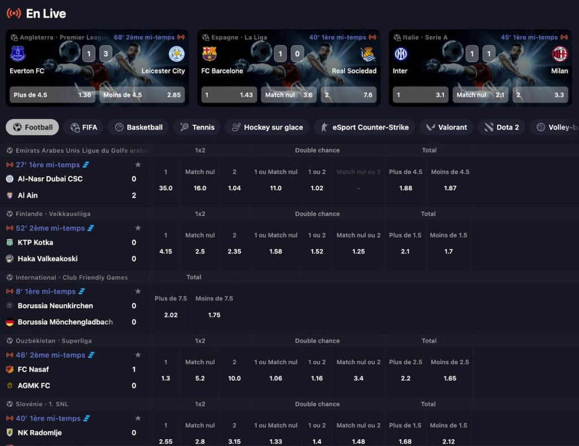The image size is (579, 446).
Task: Click the Leicester City club crest
Action: coord(176,54)
